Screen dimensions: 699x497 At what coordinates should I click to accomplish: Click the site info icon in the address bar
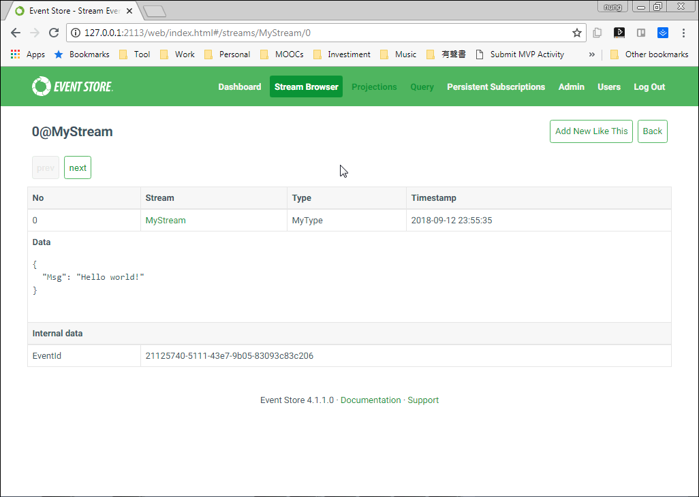click(76, 33)
